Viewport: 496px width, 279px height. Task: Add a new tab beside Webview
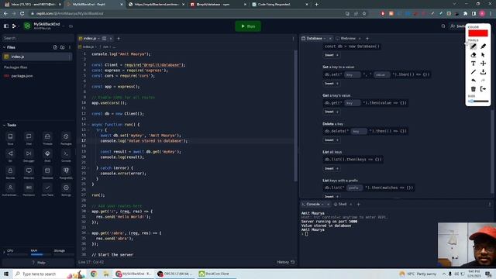[x=367, y=39]
